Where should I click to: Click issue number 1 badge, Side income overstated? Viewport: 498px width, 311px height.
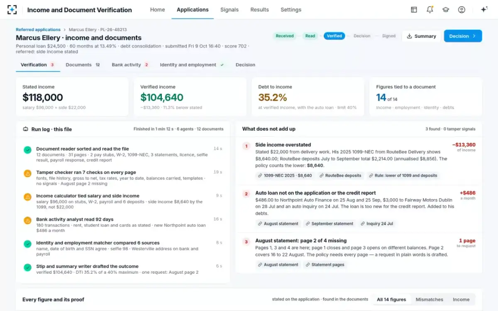246,146
